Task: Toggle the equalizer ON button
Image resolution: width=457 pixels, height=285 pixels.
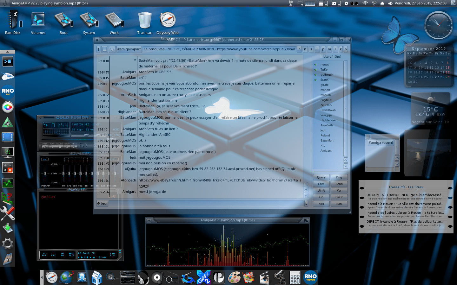Action: click(45, 159)
